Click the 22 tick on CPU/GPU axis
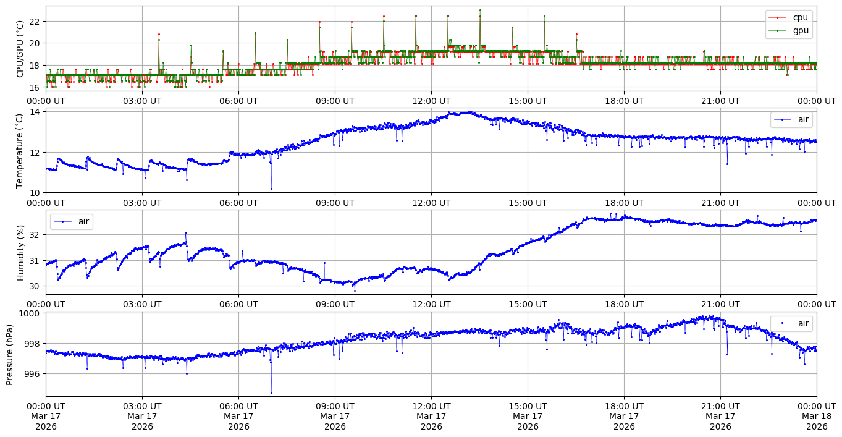Image resolution: width=842 pixels, height=437 pixels. [x=35, y=22]
